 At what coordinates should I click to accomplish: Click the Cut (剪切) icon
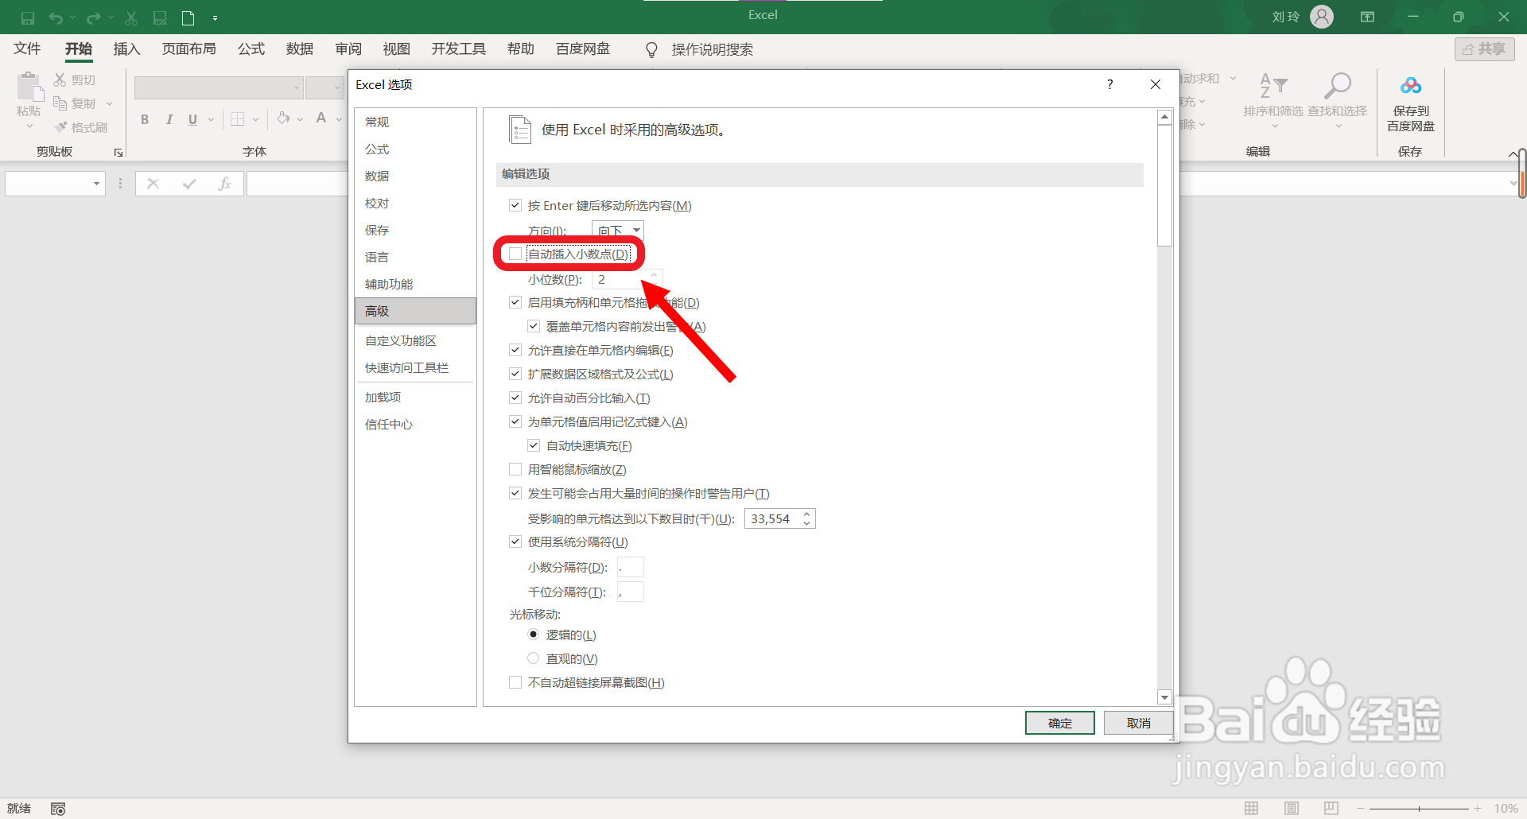(x=59, y=79)
